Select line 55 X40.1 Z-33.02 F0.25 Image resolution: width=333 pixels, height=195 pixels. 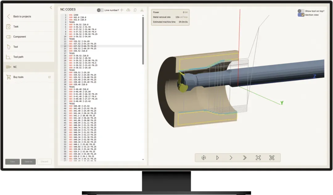click(x=82, y=144)
